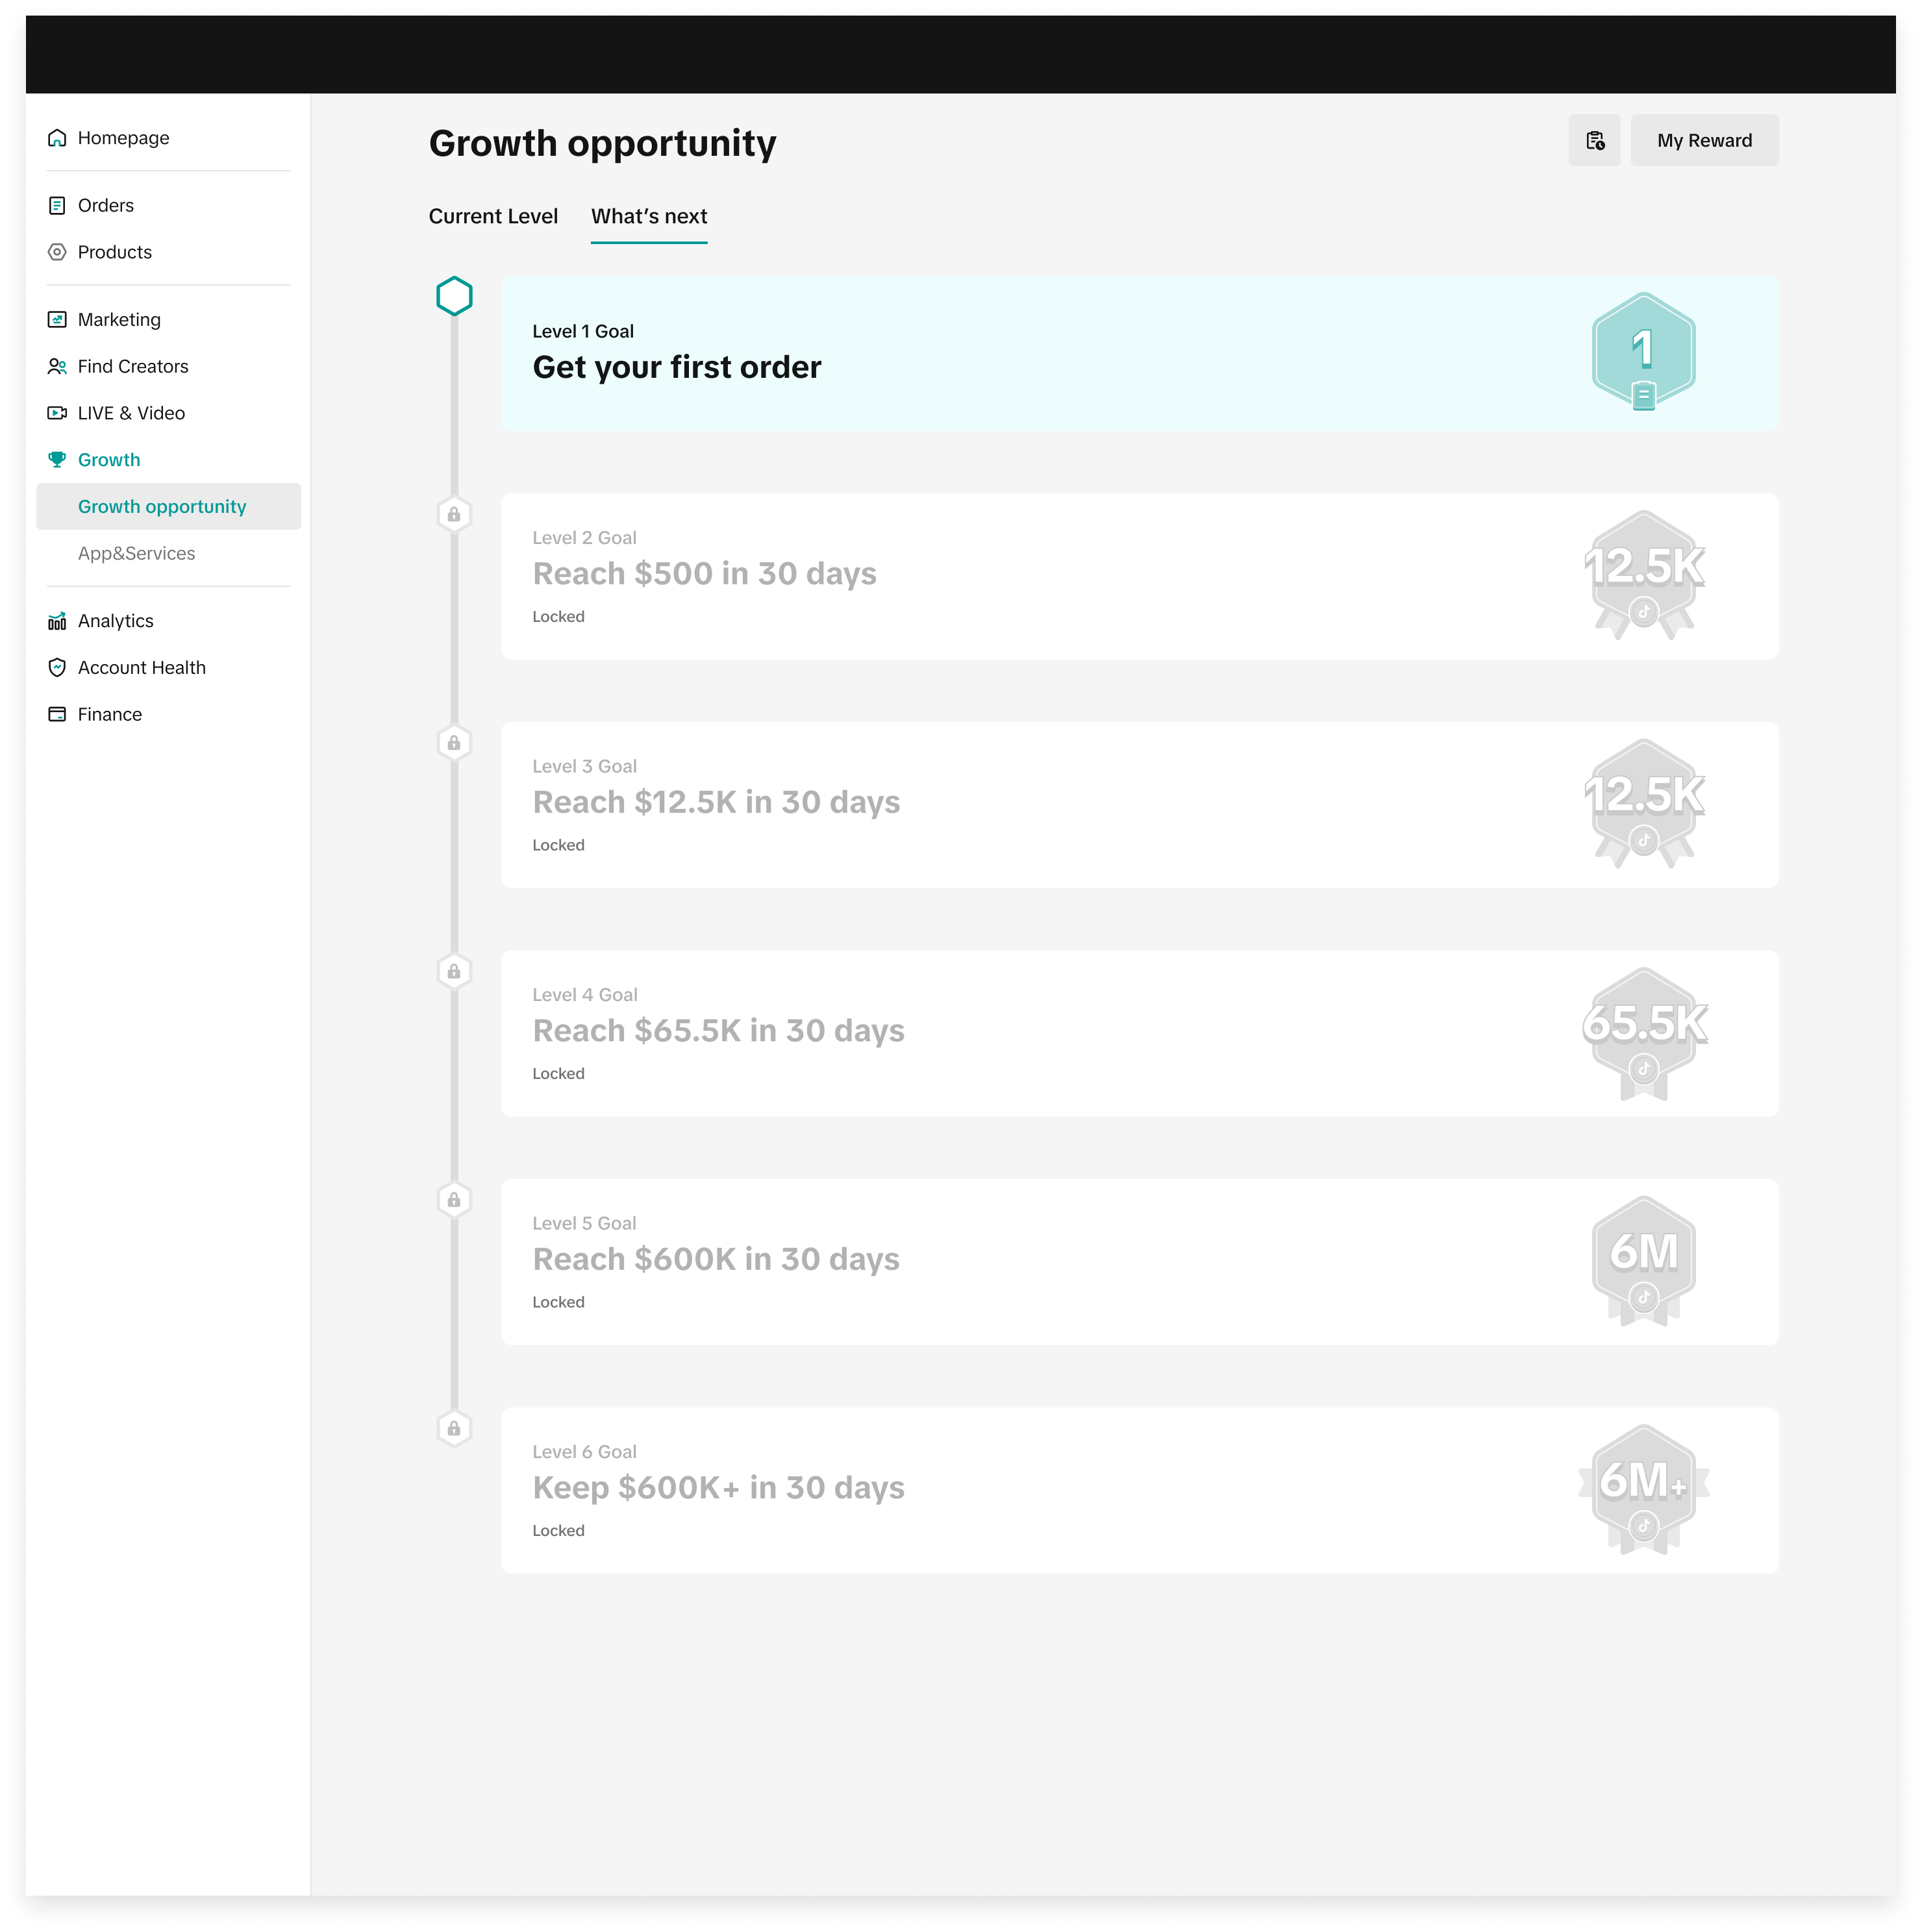The height and width of the screenshot is (1932, 1922).
Task: Open clipboard history icon beside My Reward
Action: 1594,141
